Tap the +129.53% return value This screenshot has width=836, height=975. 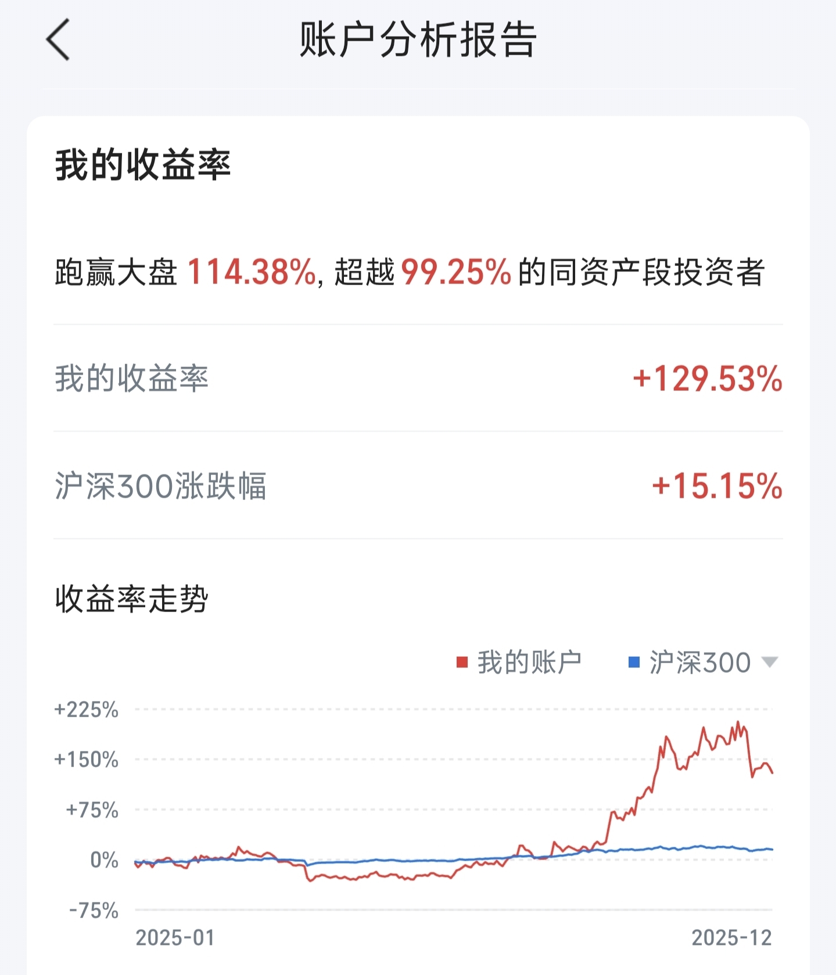click(707, 379)
